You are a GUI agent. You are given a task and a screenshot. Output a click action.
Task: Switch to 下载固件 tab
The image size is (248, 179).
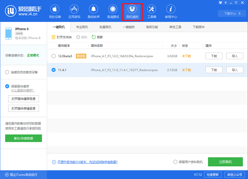199,27
